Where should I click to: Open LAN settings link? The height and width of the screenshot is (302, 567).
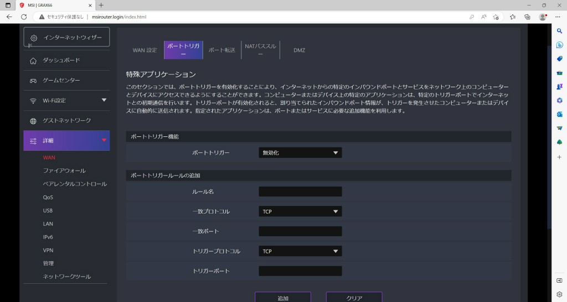[48, 224]
